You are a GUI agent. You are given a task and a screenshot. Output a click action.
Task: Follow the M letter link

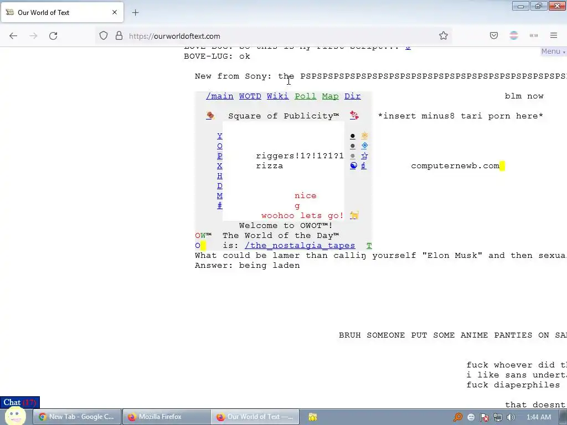pyautogui.click(x=219, y=196)
